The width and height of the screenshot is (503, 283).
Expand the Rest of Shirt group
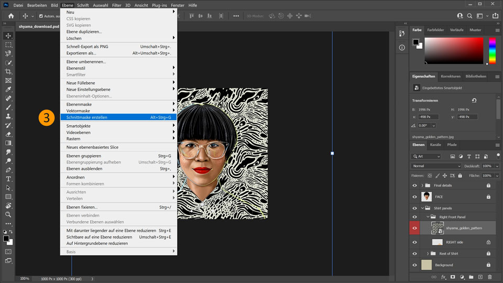[428, 254]
